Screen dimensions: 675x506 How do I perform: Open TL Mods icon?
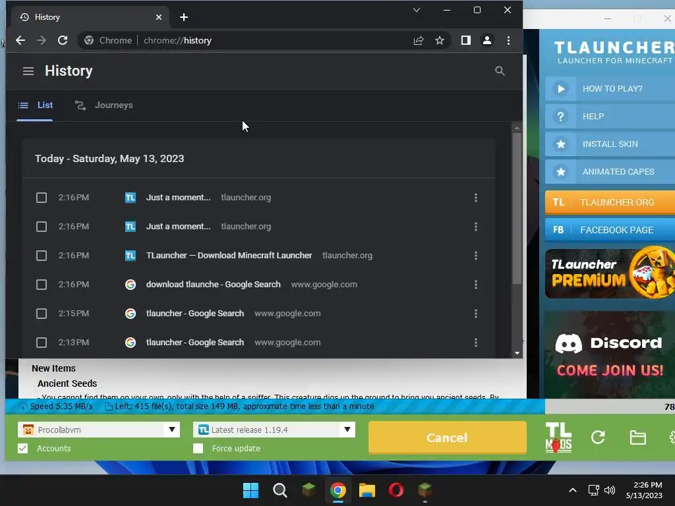[x=558, y=437]
